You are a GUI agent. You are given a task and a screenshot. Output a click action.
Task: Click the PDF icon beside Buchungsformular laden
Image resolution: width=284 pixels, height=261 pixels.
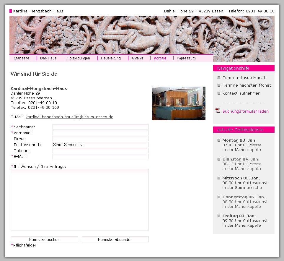(x=218, y=111)
